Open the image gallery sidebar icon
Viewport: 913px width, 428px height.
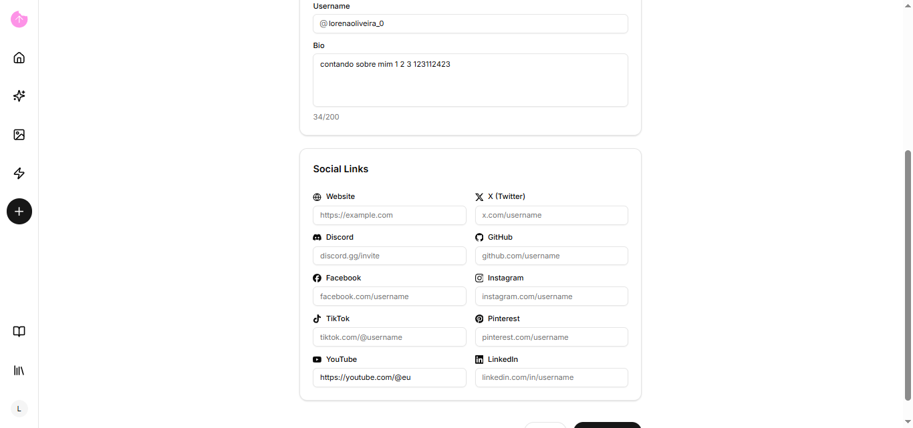(x=19, y=135)
